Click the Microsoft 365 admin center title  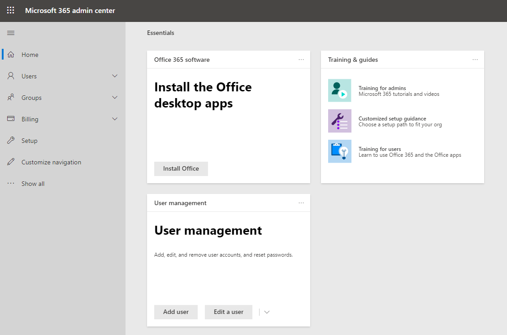pyautogui.click(x=70, y=11)
